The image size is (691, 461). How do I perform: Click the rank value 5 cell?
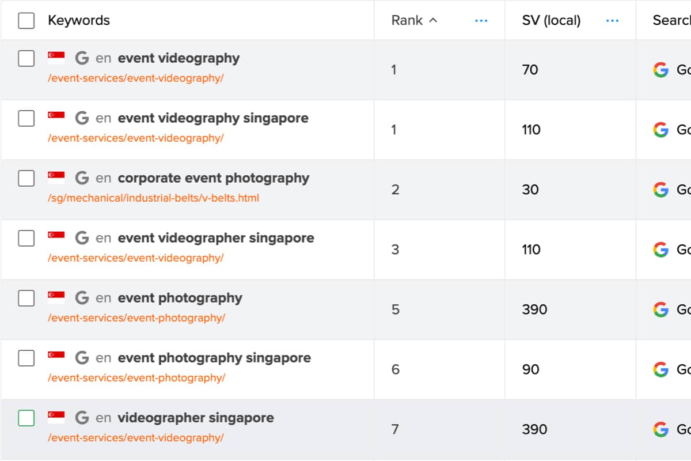click(395, 309)
